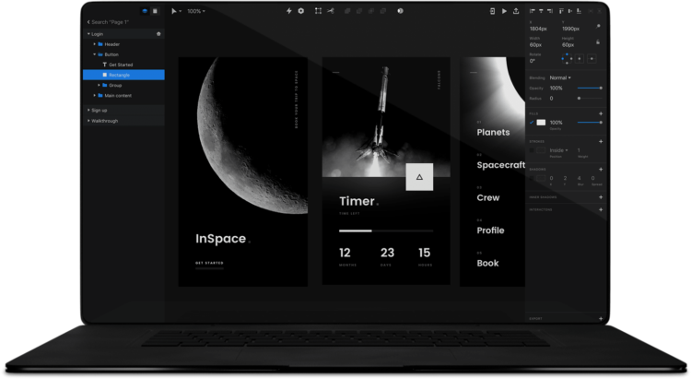Adjust the Radius slider
Image resolution: width=691 pixels, height=379 pixels.
coord(590,99)
